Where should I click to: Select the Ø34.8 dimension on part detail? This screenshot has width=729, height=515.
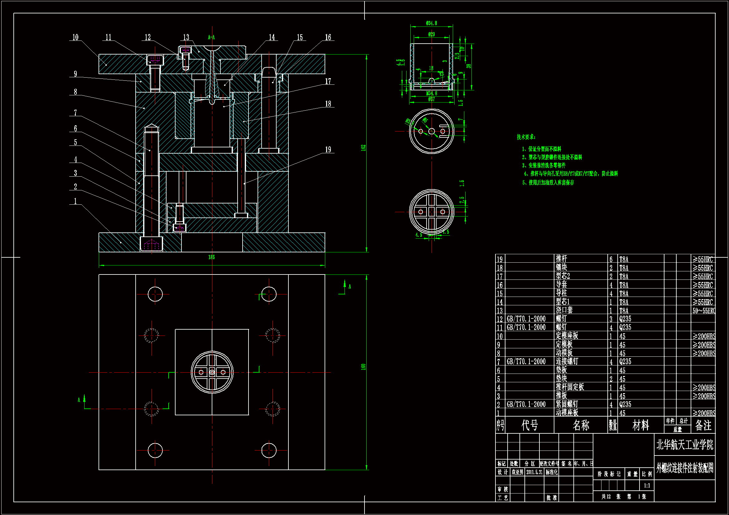click(431, 23)
